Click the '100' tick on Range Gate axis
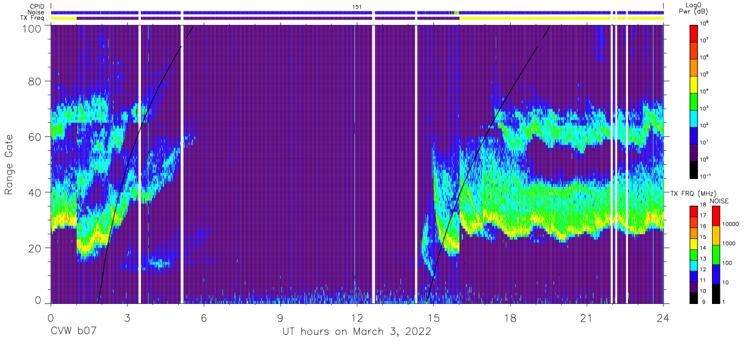This screenshot has height=344, width=746. 32,29
